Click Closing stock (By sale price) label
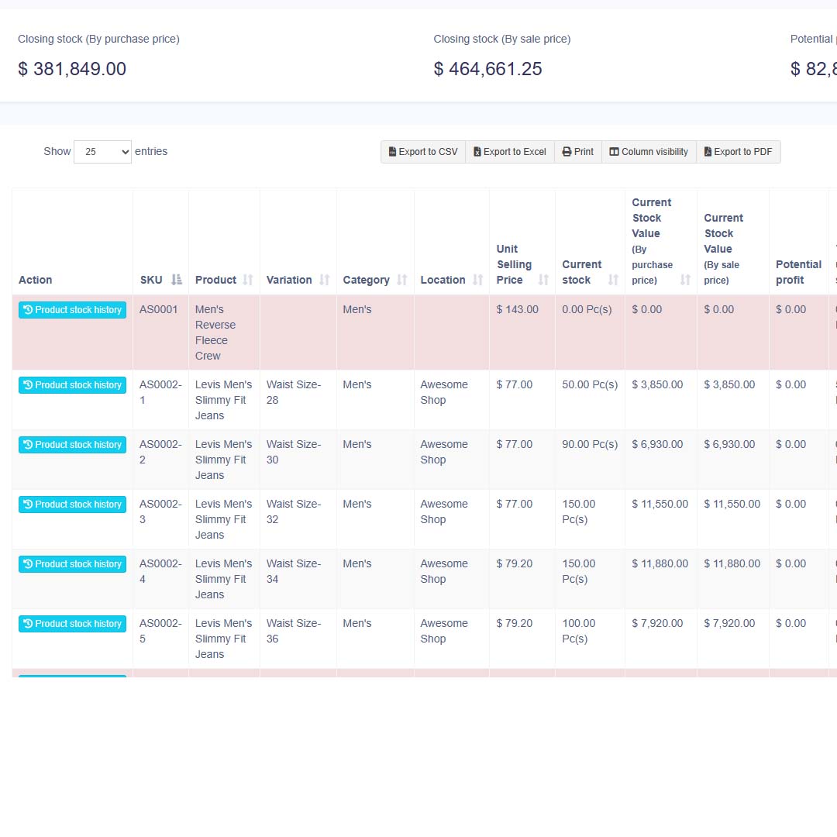Screen dimensions: 837x837 (502, 39)
